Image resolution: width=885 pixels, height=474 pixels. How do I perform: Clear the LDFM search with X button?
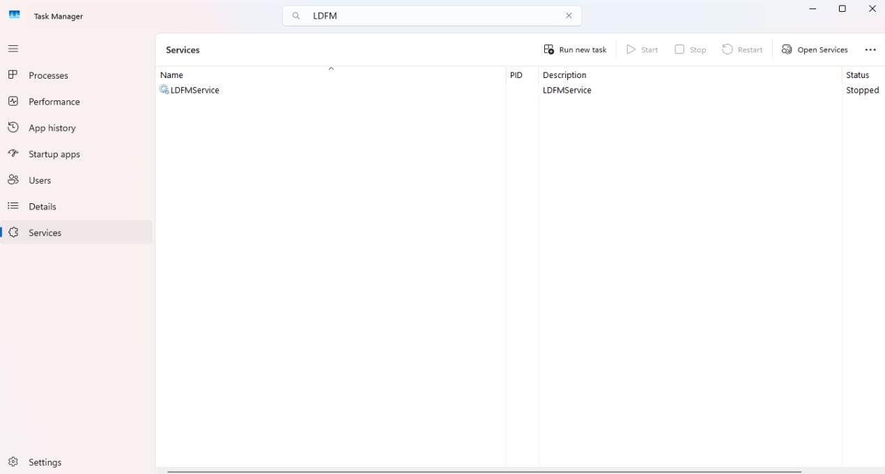[x=569, y=16]
